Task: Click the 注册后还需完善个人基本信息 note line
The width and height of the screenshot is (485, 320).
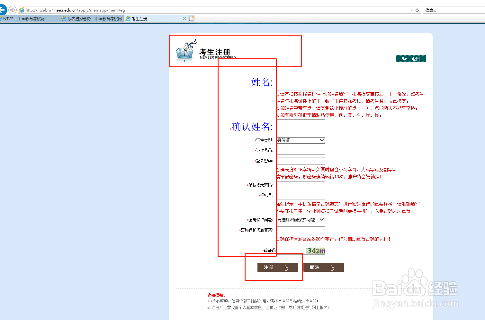Action: click(x=269, y=307)
